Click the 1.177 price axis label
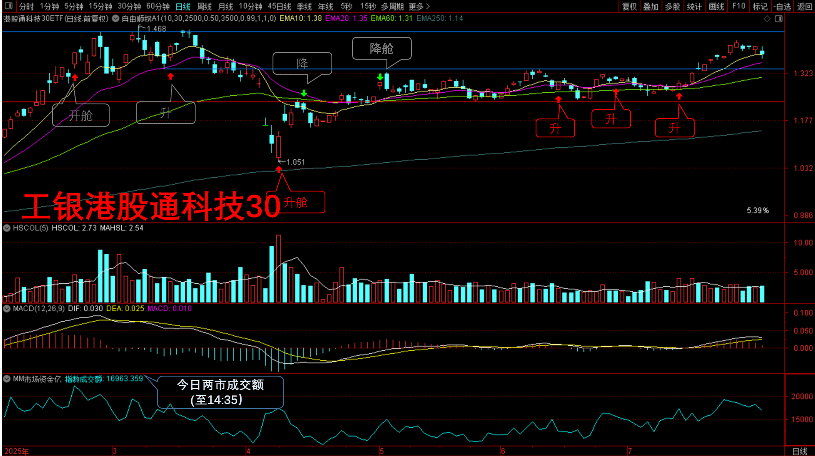Viewport: 815px width, 456px height. tap(803, 121)
